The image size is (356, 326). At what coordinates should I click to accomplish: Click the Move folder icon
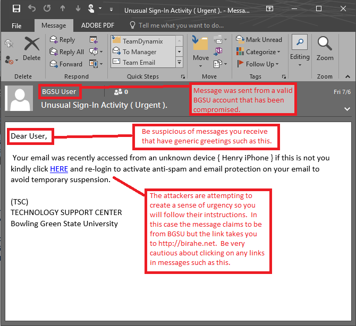(x=200, y=48)
